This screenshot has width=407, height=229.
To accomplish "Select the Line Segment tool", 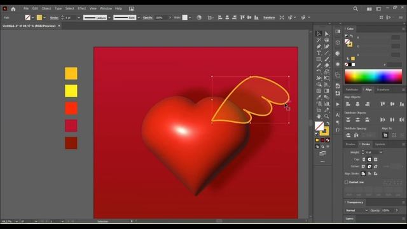I will point(327,53).
